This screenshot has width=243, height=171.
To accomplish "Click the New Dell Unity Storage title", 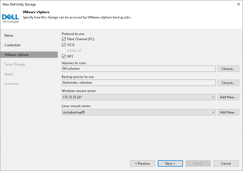I will coord(19,4).
